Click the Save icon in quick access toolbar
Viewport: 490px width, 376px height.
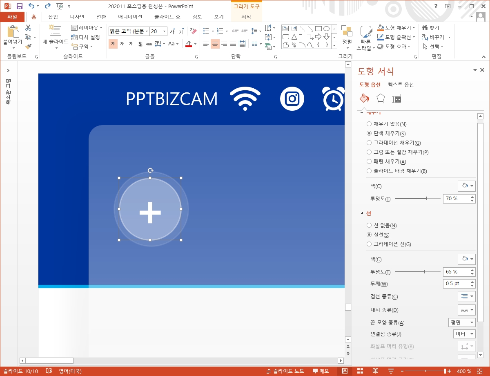[19, 6]
